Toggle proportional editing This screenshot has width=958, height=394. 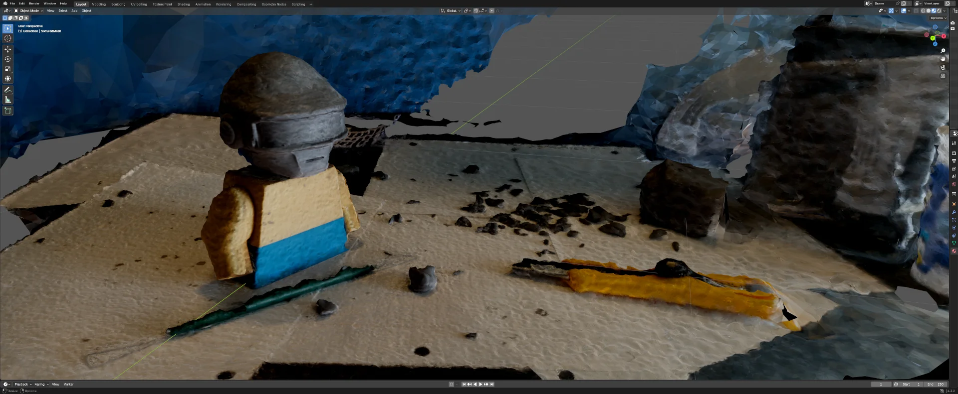(x=491, y=10)
